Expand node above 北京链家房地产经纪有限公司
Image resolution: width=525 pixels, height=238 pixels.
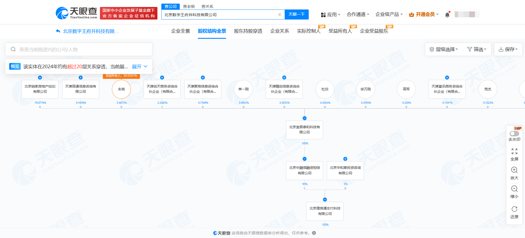point(40,77)
